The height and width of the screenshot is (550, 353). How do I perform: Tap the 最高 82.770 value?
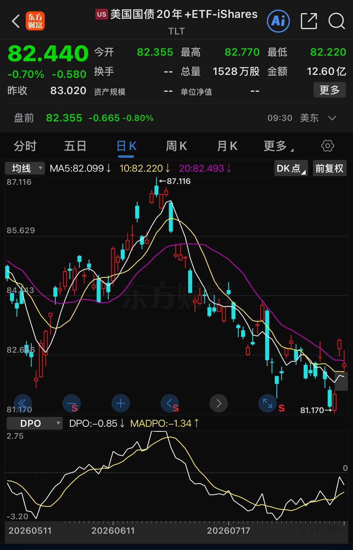242,52
